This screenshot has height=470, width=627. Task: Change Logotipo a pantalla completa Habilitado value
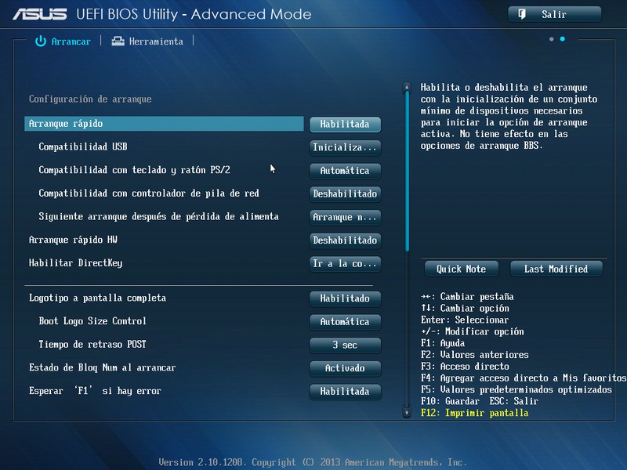pyautogui.click(x=345, y=298)
